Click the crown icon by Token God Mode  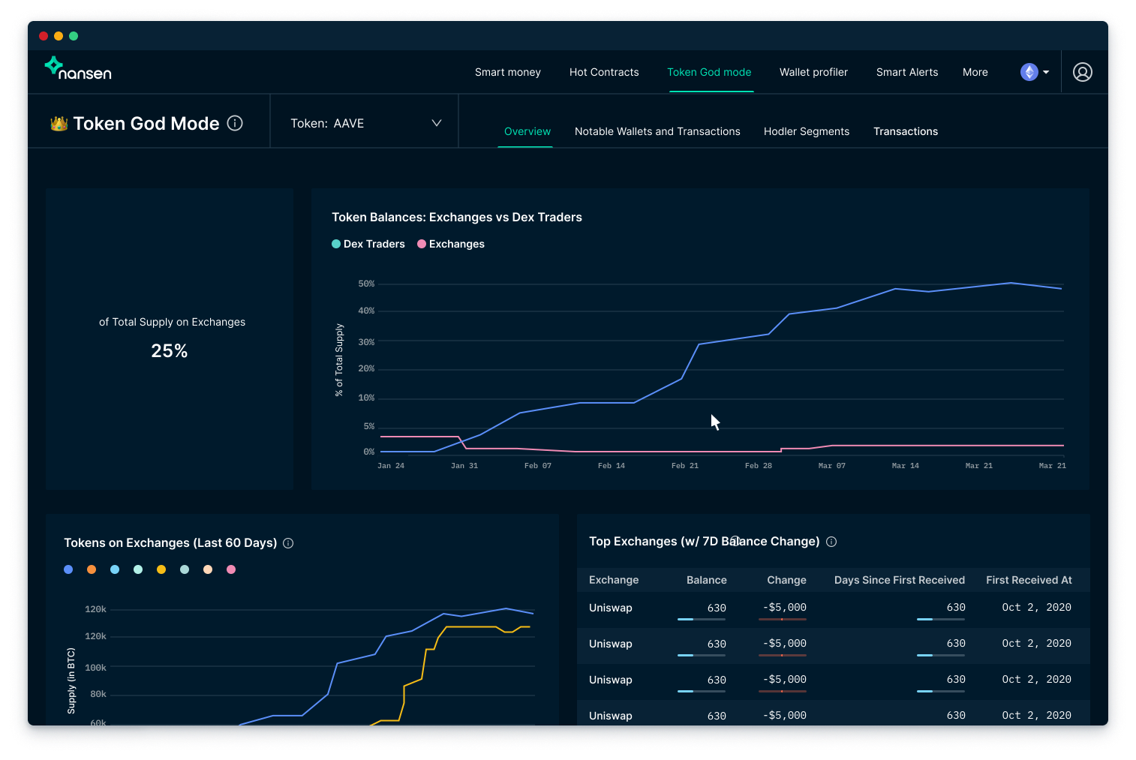click(59, 124)
